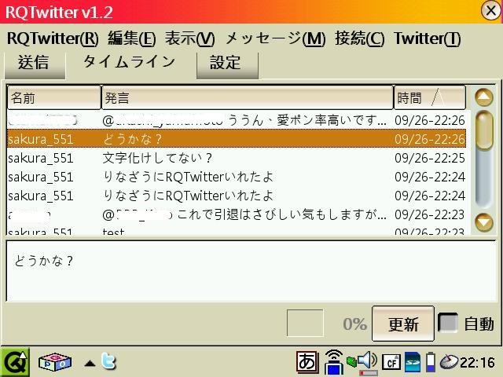Screen dimensions: 503x377
Task: Close the RQTwitter window
Action: (x=489, y=11)
